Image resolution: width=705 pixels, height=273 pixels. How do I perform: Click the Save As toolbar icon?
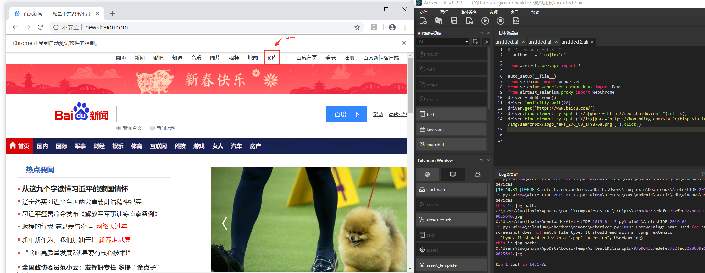(x=469, y=21)
